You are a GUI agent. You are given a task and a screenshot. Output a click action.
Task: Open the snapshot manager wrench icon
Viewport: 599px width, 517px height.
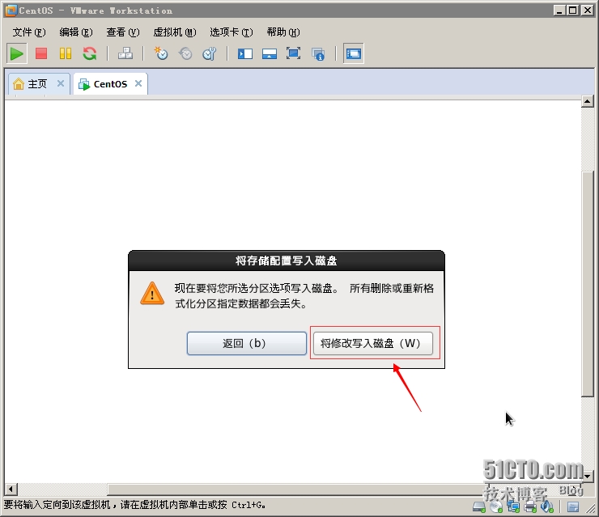click(x=210, y=53)
